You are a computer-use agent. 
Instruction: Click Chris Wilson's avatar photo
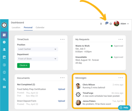tap(78, 86)
